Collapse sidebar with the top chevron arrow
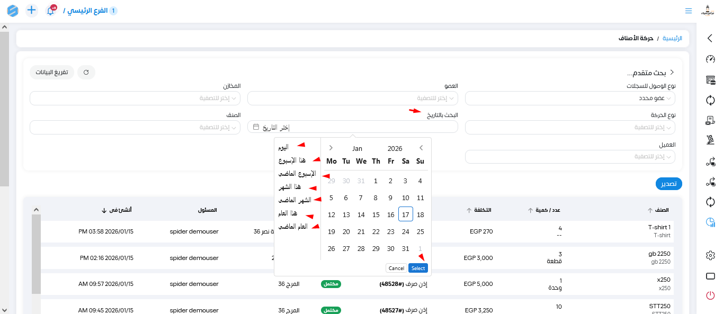The height and width of the screenshot is (314, 723). pyautogui.click(x=710, y=38)
